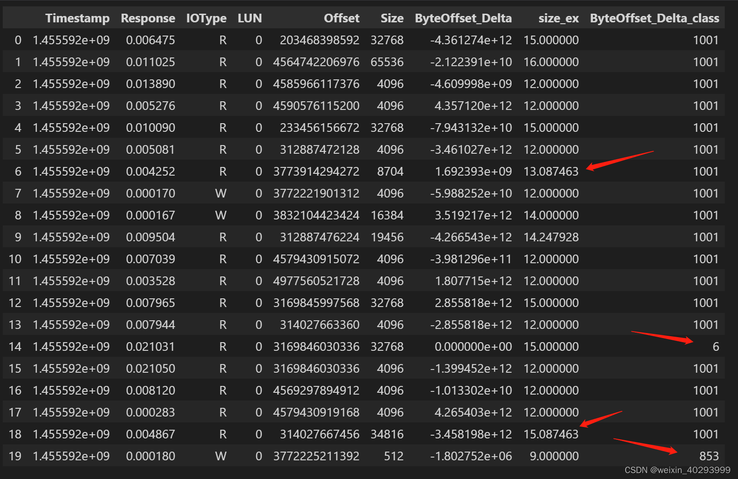Screen dimensions: 738x479
Task: Click row index 6
Action: [18, 172]
